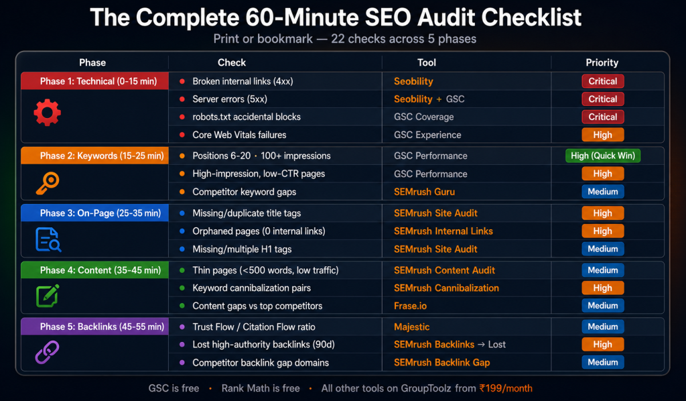Click the High badge for low-CTR pages row
The image size is (686, 401).
[603, 174]
